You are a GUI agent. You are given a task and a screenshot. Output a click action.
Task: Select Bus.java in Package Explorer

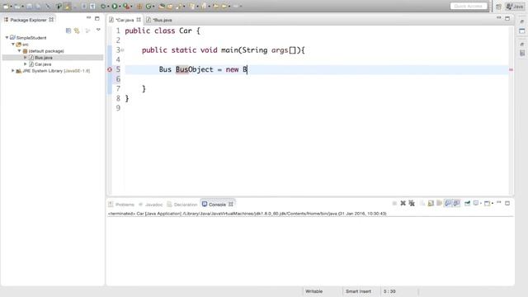point(44,58)
